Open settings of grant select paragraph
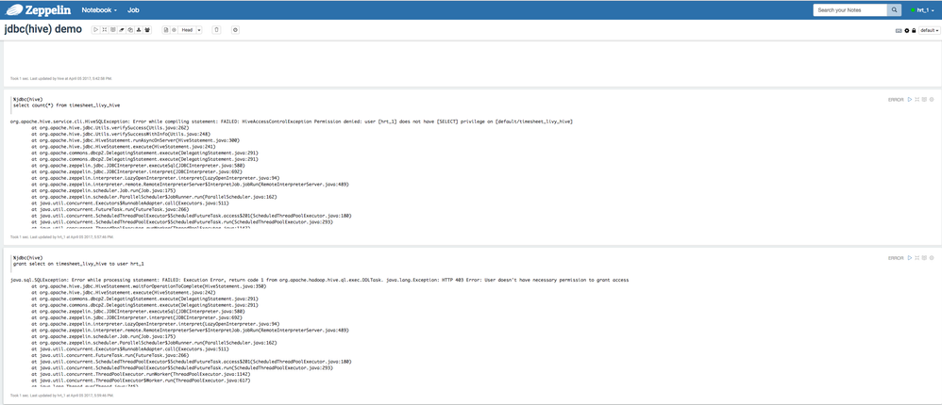The height and width of the screenshot is (405, 942). [932, 258]
